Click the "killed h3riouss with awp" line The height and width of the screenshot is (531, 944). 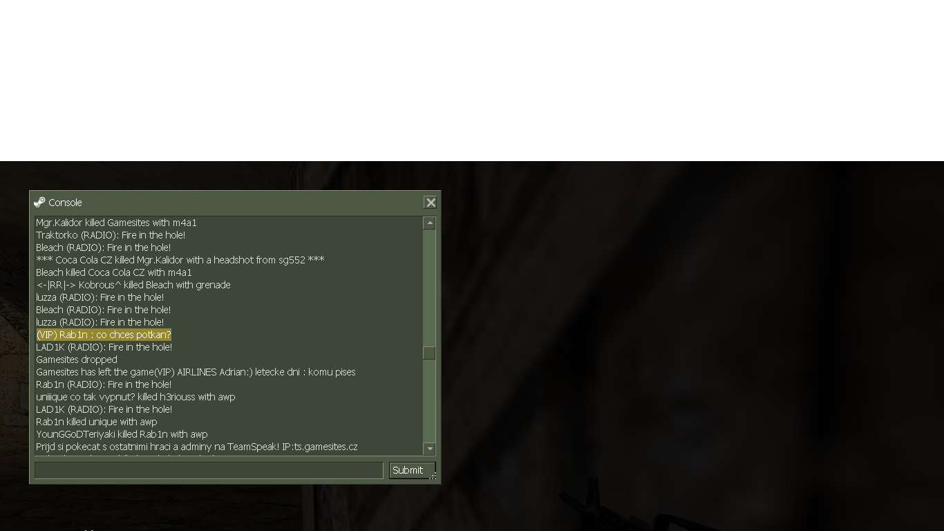pyautogui.click(x=135, y=397)
